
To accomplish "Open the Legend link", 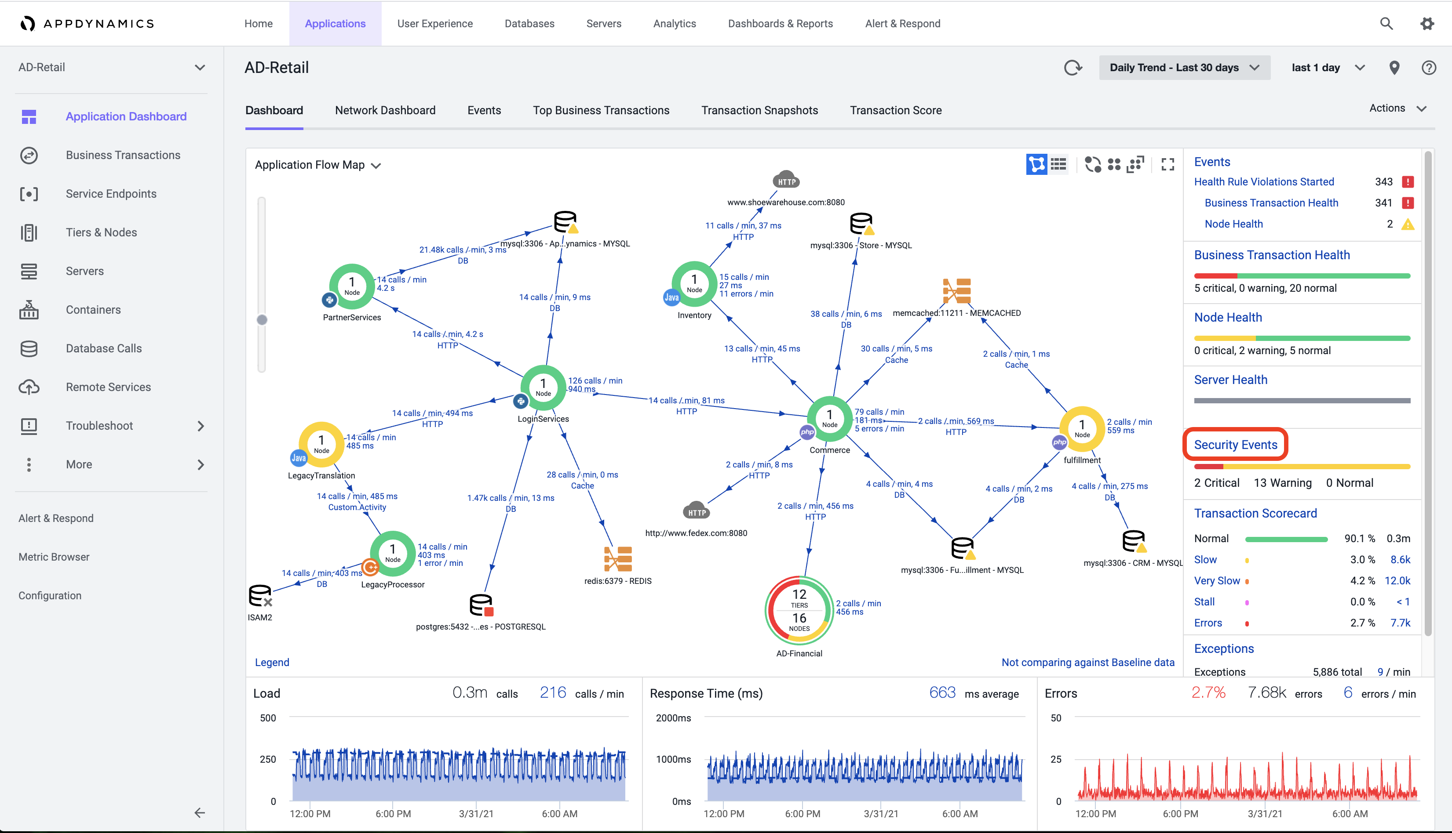I will tap(272, 662).
